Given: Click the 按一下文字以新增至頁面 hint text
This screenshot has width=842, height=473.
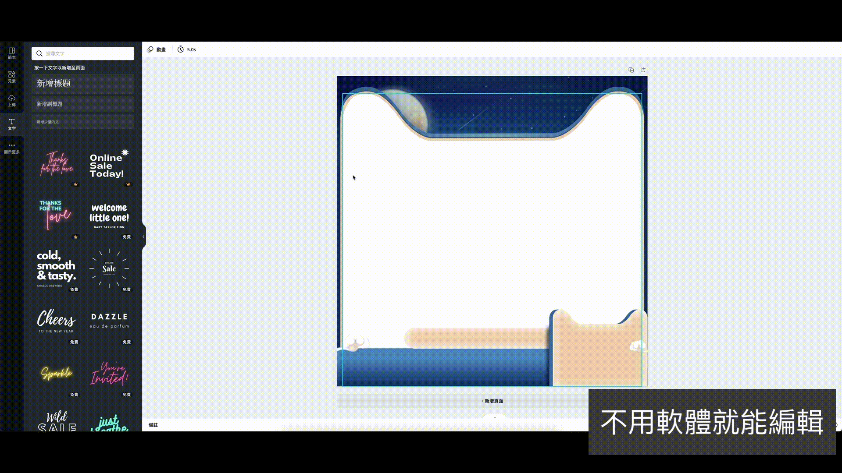Looking at the screenshot, I should 60,68.
